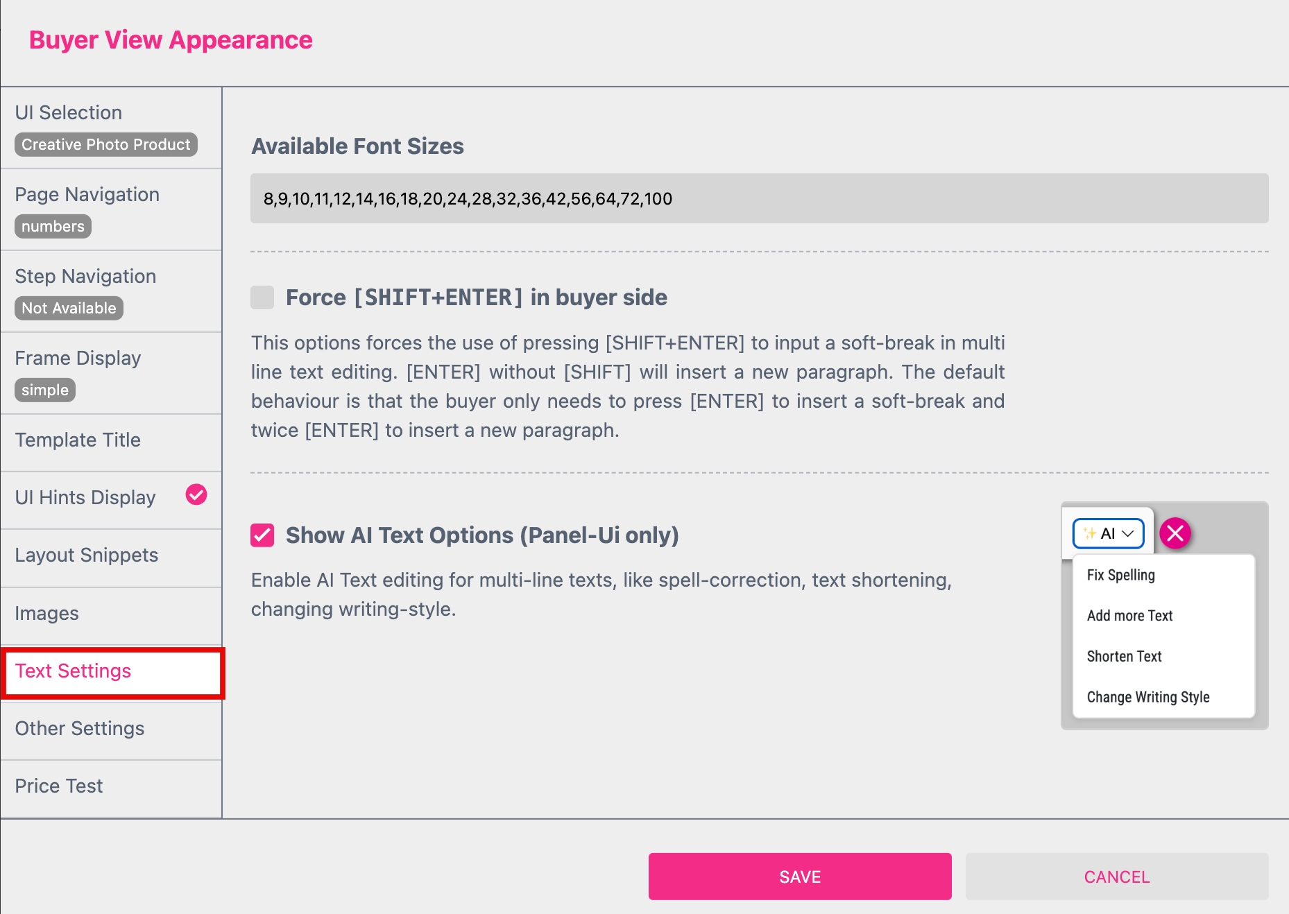The width and height of the screenshot is (1289, 914).
Task: Go to the Images section
Action: (x=46, y=613)
